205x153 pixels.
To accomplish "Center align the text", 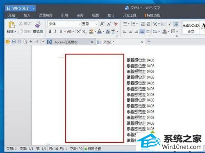I will [130, 32].
